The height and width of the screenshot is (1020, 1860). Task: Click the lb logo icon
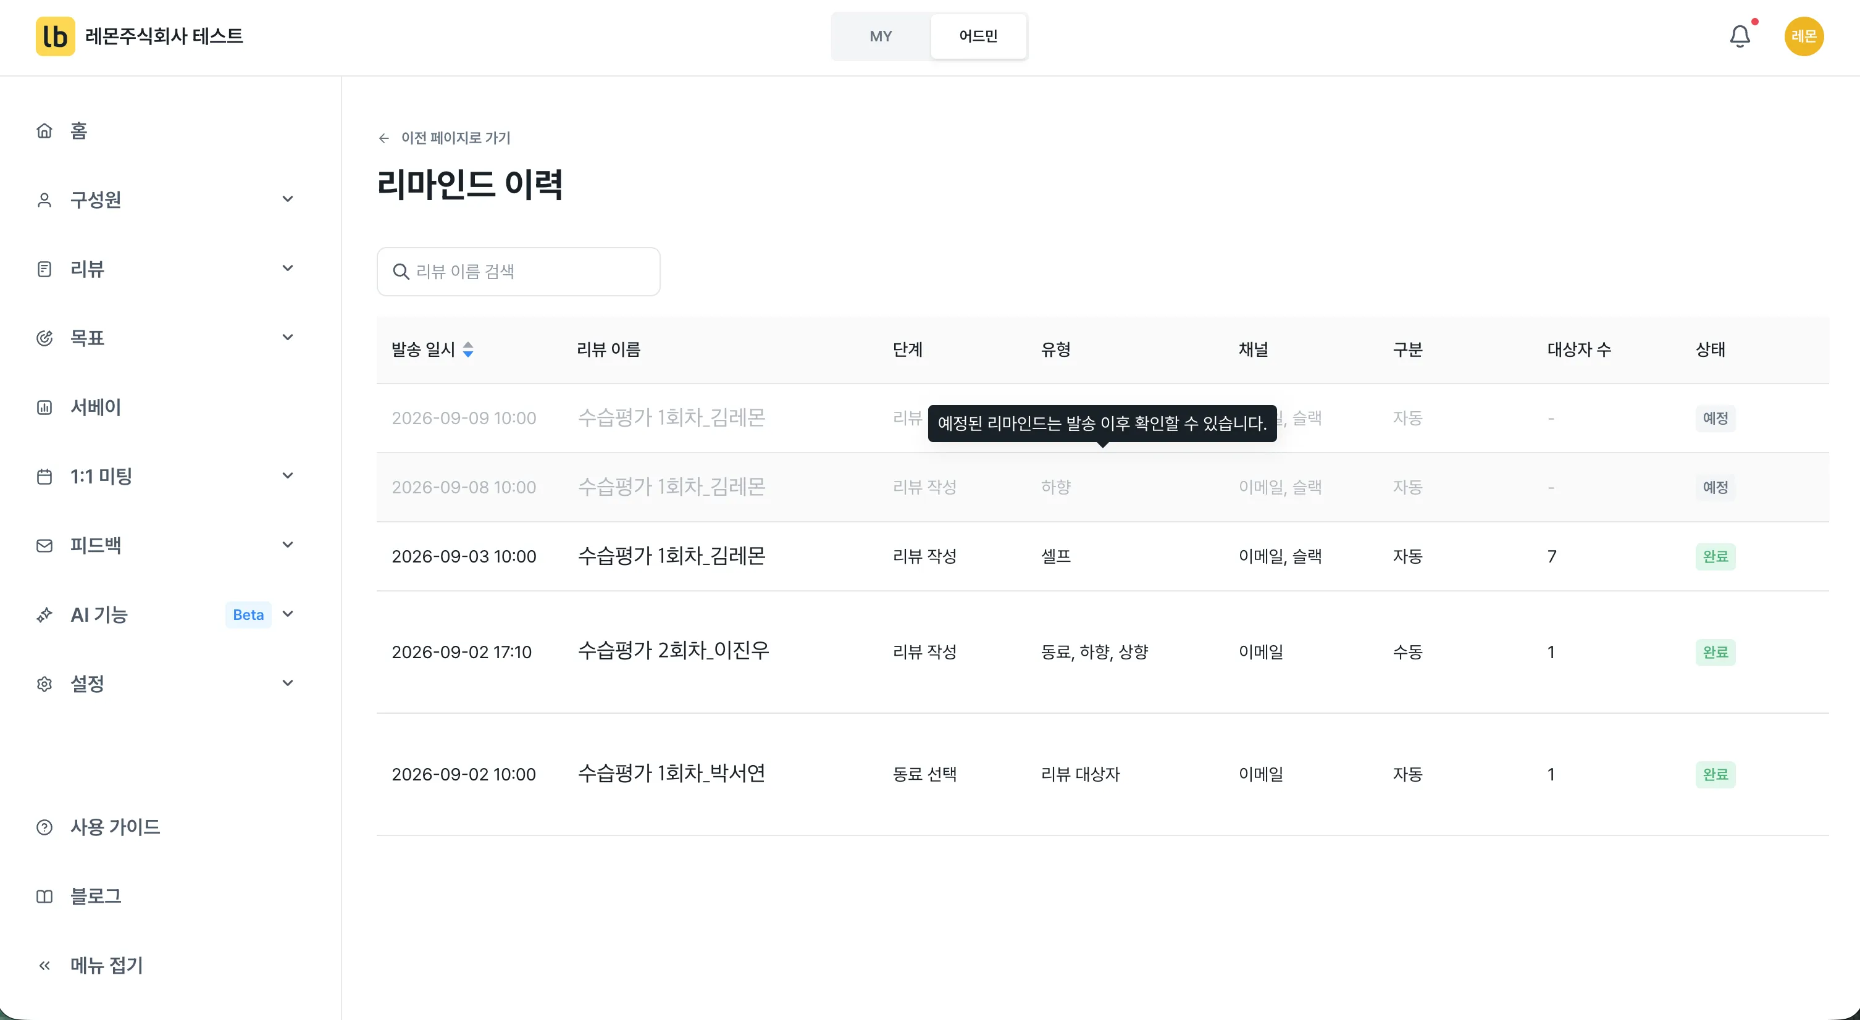tap(56, 36)
